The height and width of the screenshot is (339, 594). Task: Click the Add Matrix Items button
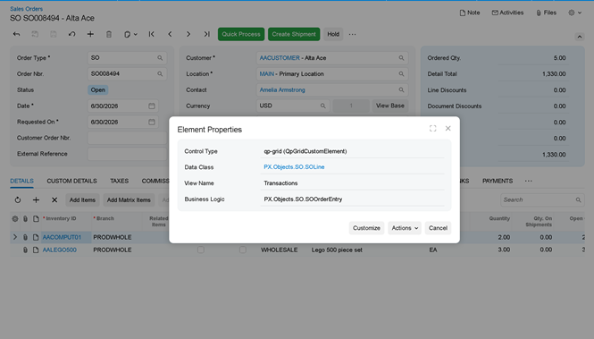tap(129, 199)
